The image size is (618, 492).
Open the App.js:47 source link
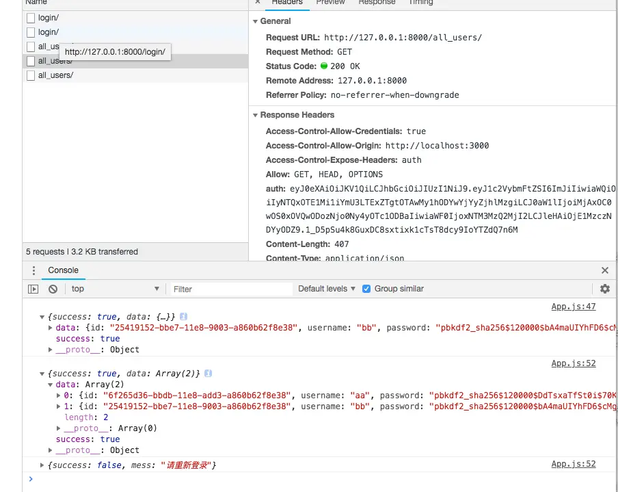[574, 307]
